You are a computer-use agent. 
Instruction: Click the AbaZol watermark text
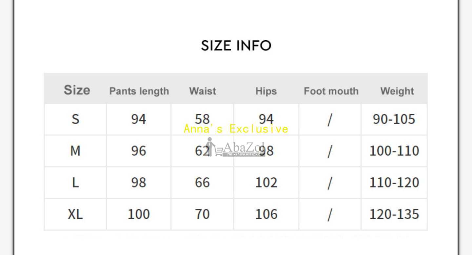pyautogui.click(x=244, y=147)
